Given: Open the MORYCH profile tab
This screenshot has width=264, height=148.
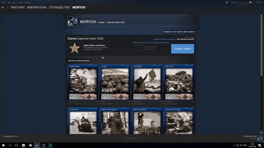Looking at the screenshot, I should (x=79, y=7).
